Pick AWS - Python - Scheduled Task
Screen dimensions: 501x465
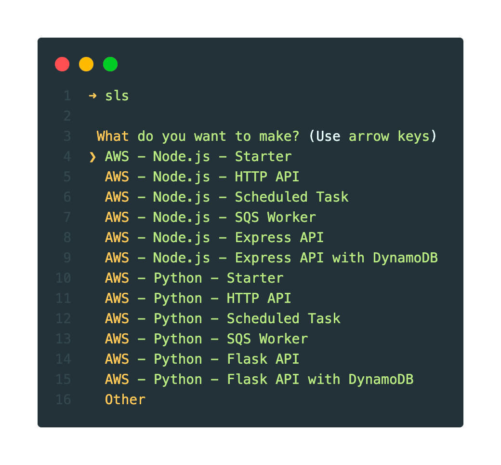coord(223,319)
